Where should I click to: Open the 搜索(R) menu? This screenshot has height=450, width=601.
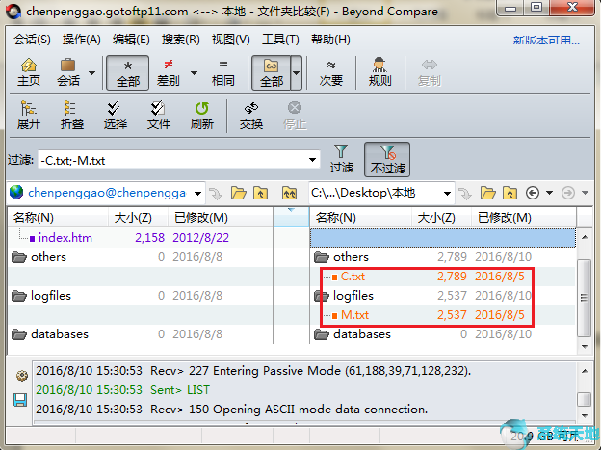pyautogui.click(x=180, y=40)
